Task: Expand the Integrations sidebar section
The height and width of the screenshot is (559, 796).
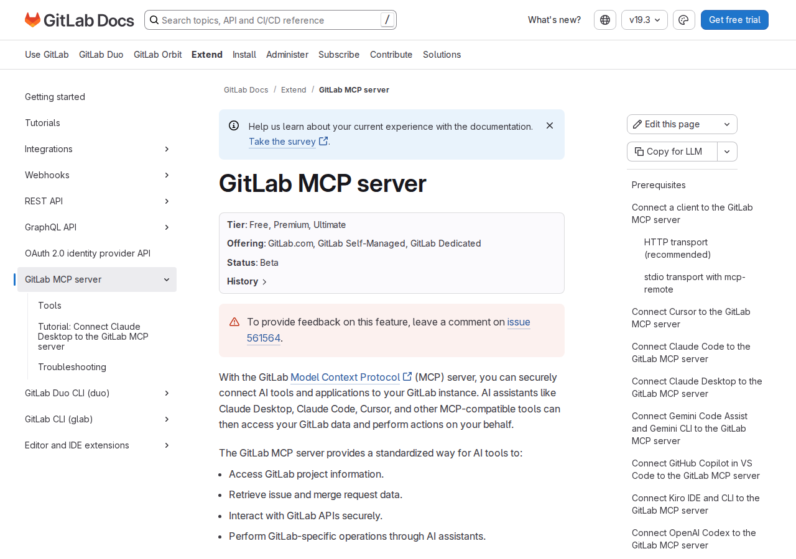Action: pos(167,149)
